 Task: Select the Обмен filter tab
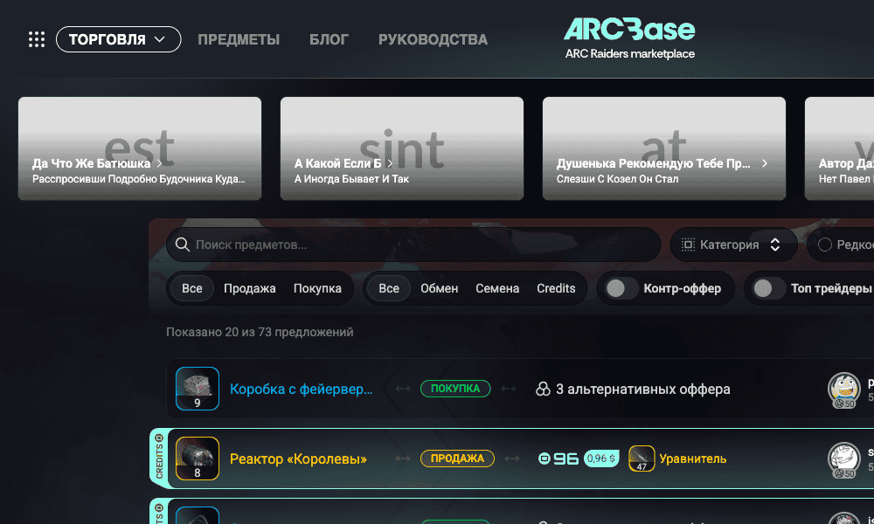(440, 288)
